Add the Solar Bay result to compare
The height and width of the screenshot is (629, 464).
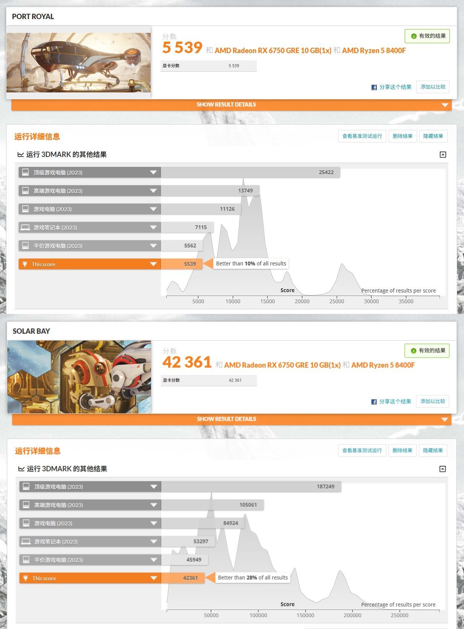[433, 401]
